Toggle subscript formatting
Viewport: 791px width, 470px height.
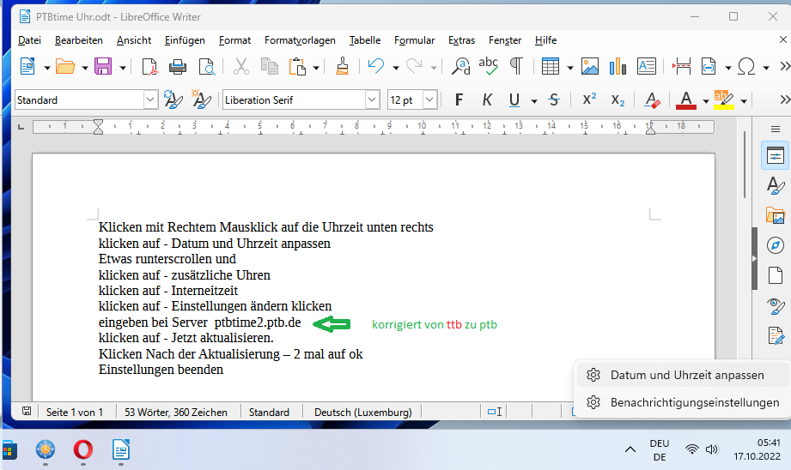pos(618,100)
